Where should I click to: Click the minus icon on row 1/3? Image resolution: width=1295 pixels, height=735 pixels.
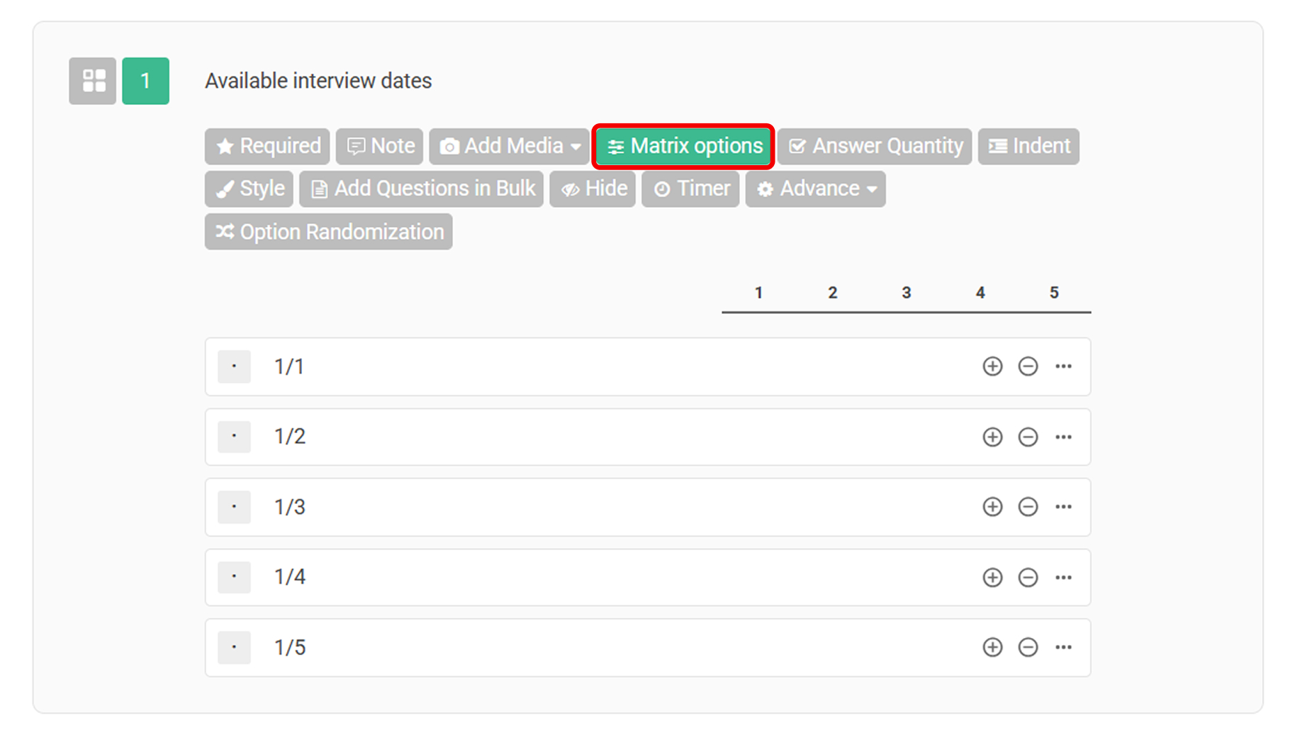(1028, 507)
